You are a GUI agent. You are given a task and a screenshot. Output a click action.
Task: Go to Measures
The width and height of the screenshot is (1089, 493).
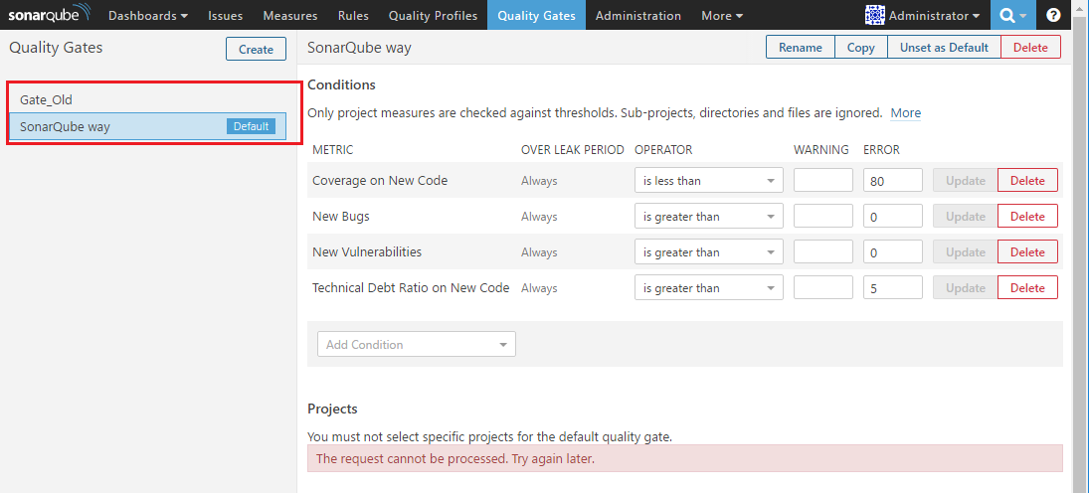click(290, 15)
